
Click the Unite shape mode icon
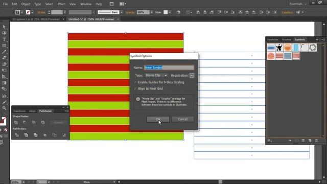[x=16, y=123]
